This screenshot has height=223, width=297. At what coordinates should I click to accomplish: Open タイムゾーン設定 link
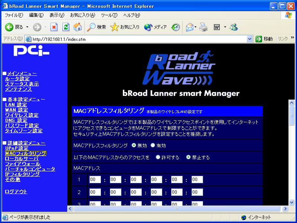point(24,131)
